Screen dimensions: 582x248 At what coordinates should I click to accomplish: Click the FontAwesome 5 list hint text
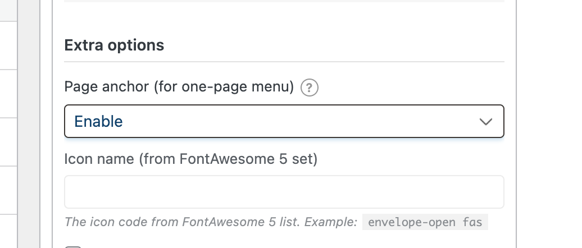211,222
